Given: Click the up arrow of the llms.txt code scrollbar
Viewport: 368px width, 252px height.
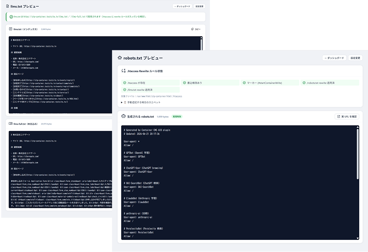Looking at the screenshot, I should 201,37.
